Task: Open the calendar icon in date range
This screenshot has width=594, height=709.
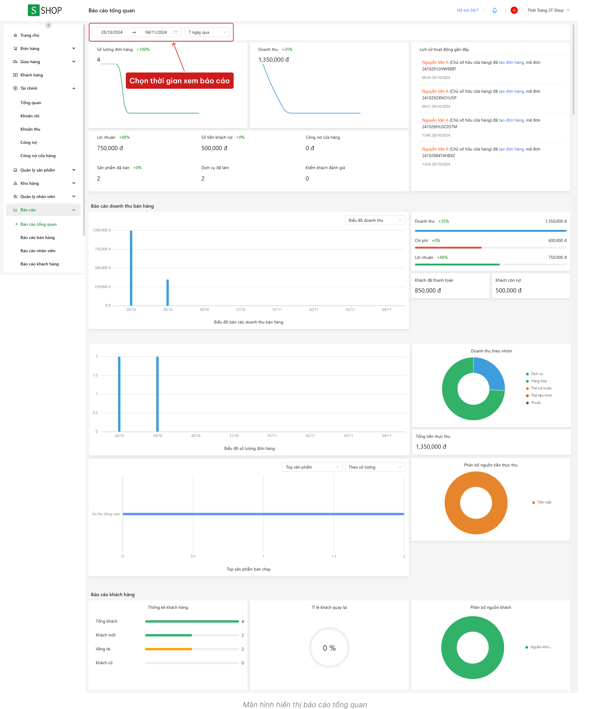Action: click(x=176, y=33)
